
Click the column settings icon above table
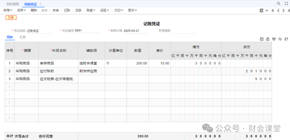[x=286, y=39]
